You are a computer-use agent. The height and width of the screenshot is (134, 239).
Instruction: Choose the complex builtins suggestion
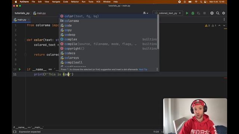[108, 39]
